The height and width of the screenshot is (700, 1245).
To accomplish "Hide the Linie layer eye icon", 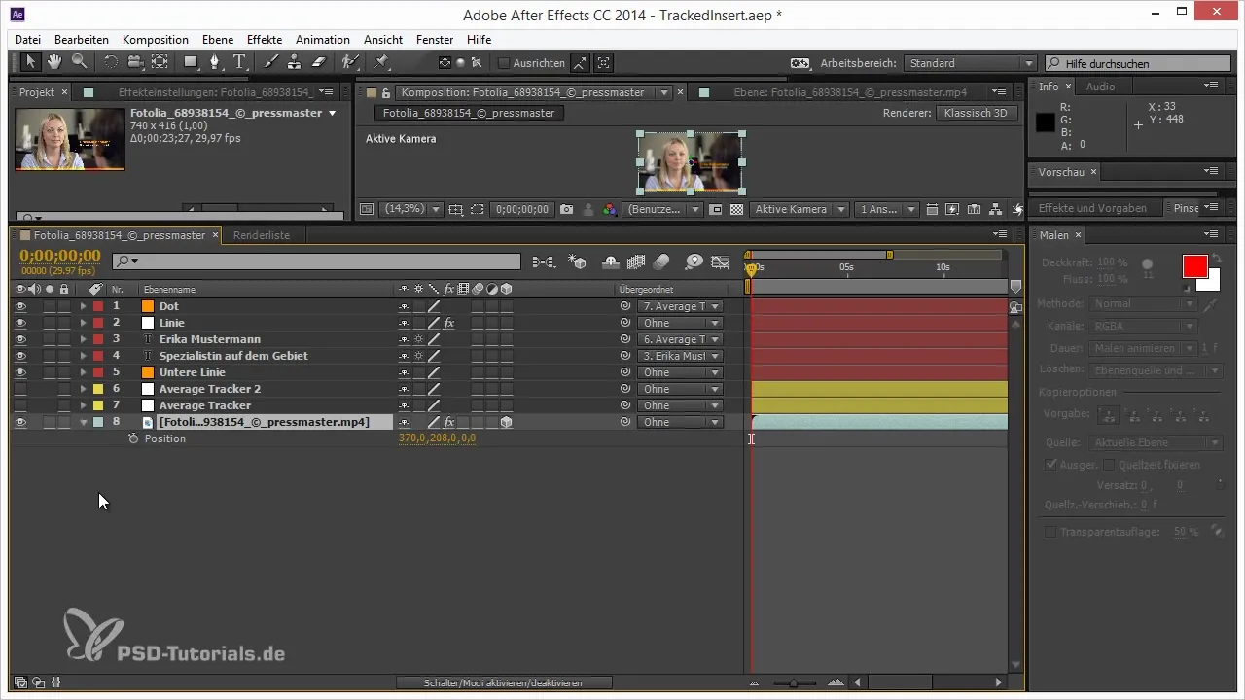I will pos(19,323).
